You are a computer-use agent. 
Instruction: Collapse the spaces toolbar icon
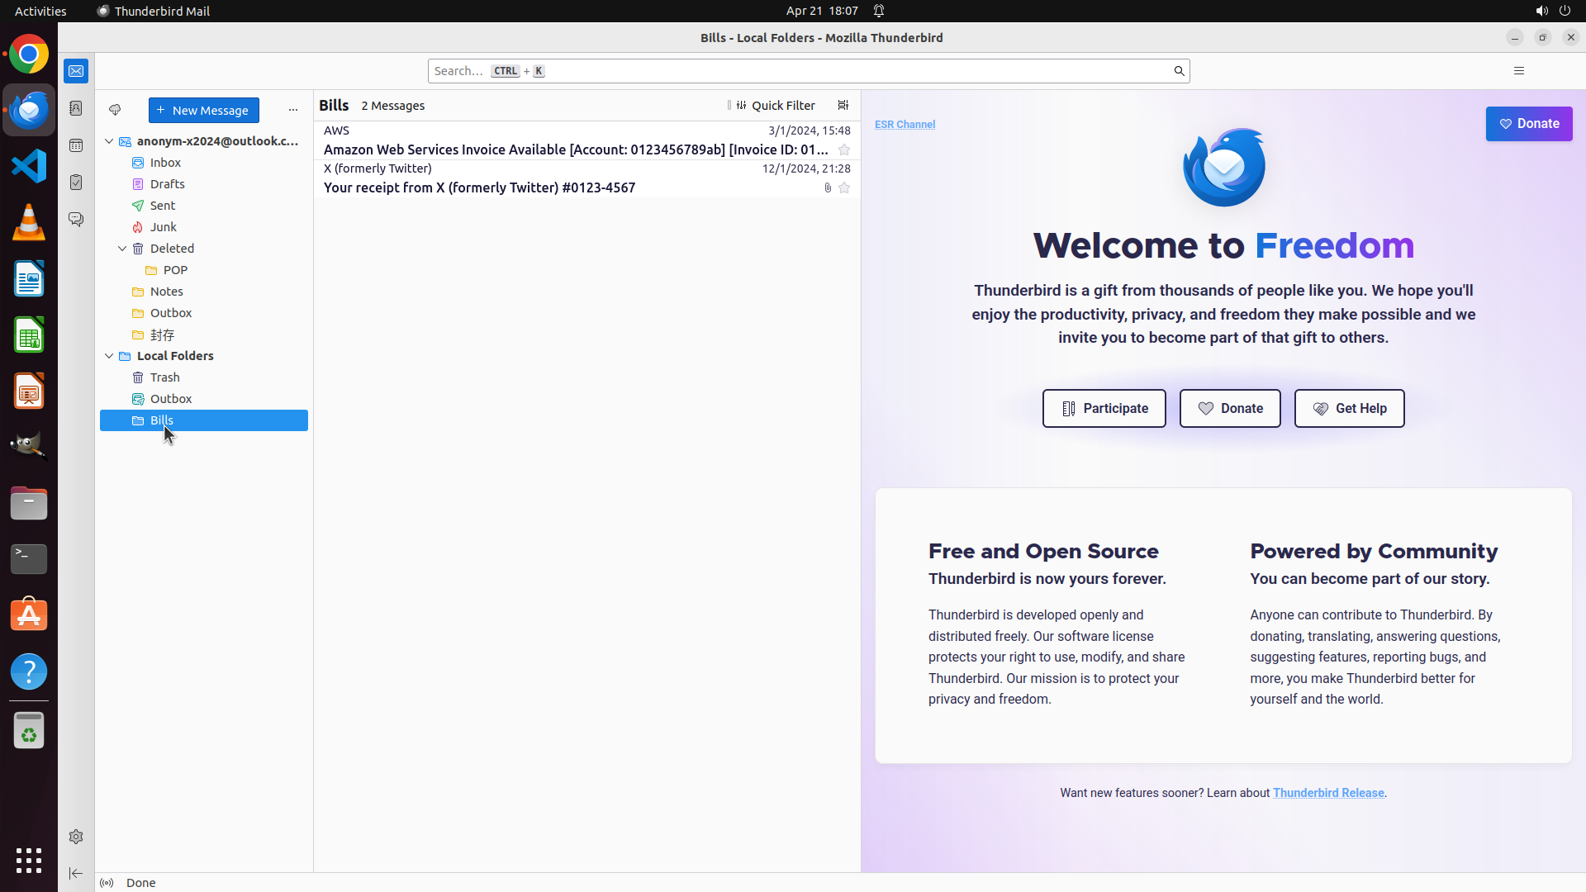(x=76, y=873)
